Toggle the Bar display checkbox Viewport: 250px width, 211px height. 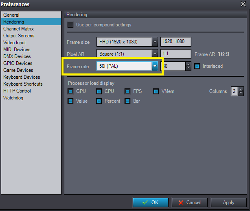pos(127,101)
